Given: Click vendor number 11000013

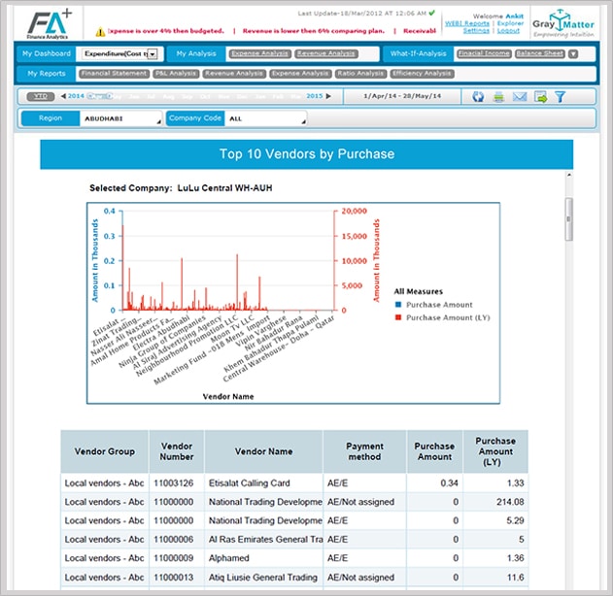Looking at the screenshot, I should 174,578.
